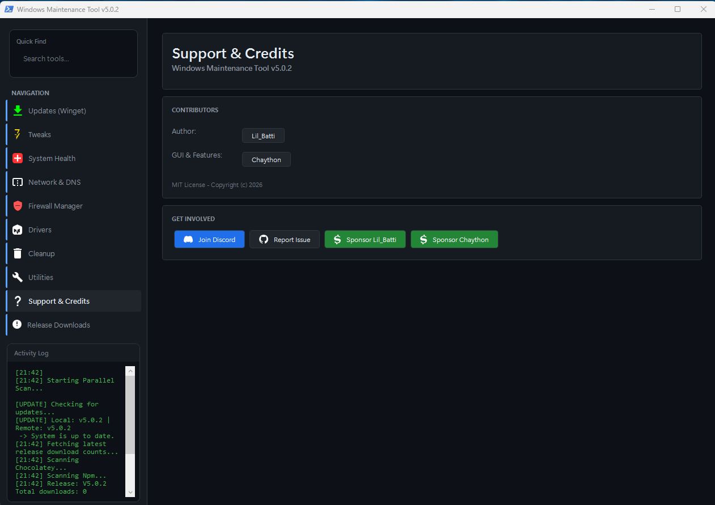Click dollar icon on Sponsor Chaython

[424, 240]
